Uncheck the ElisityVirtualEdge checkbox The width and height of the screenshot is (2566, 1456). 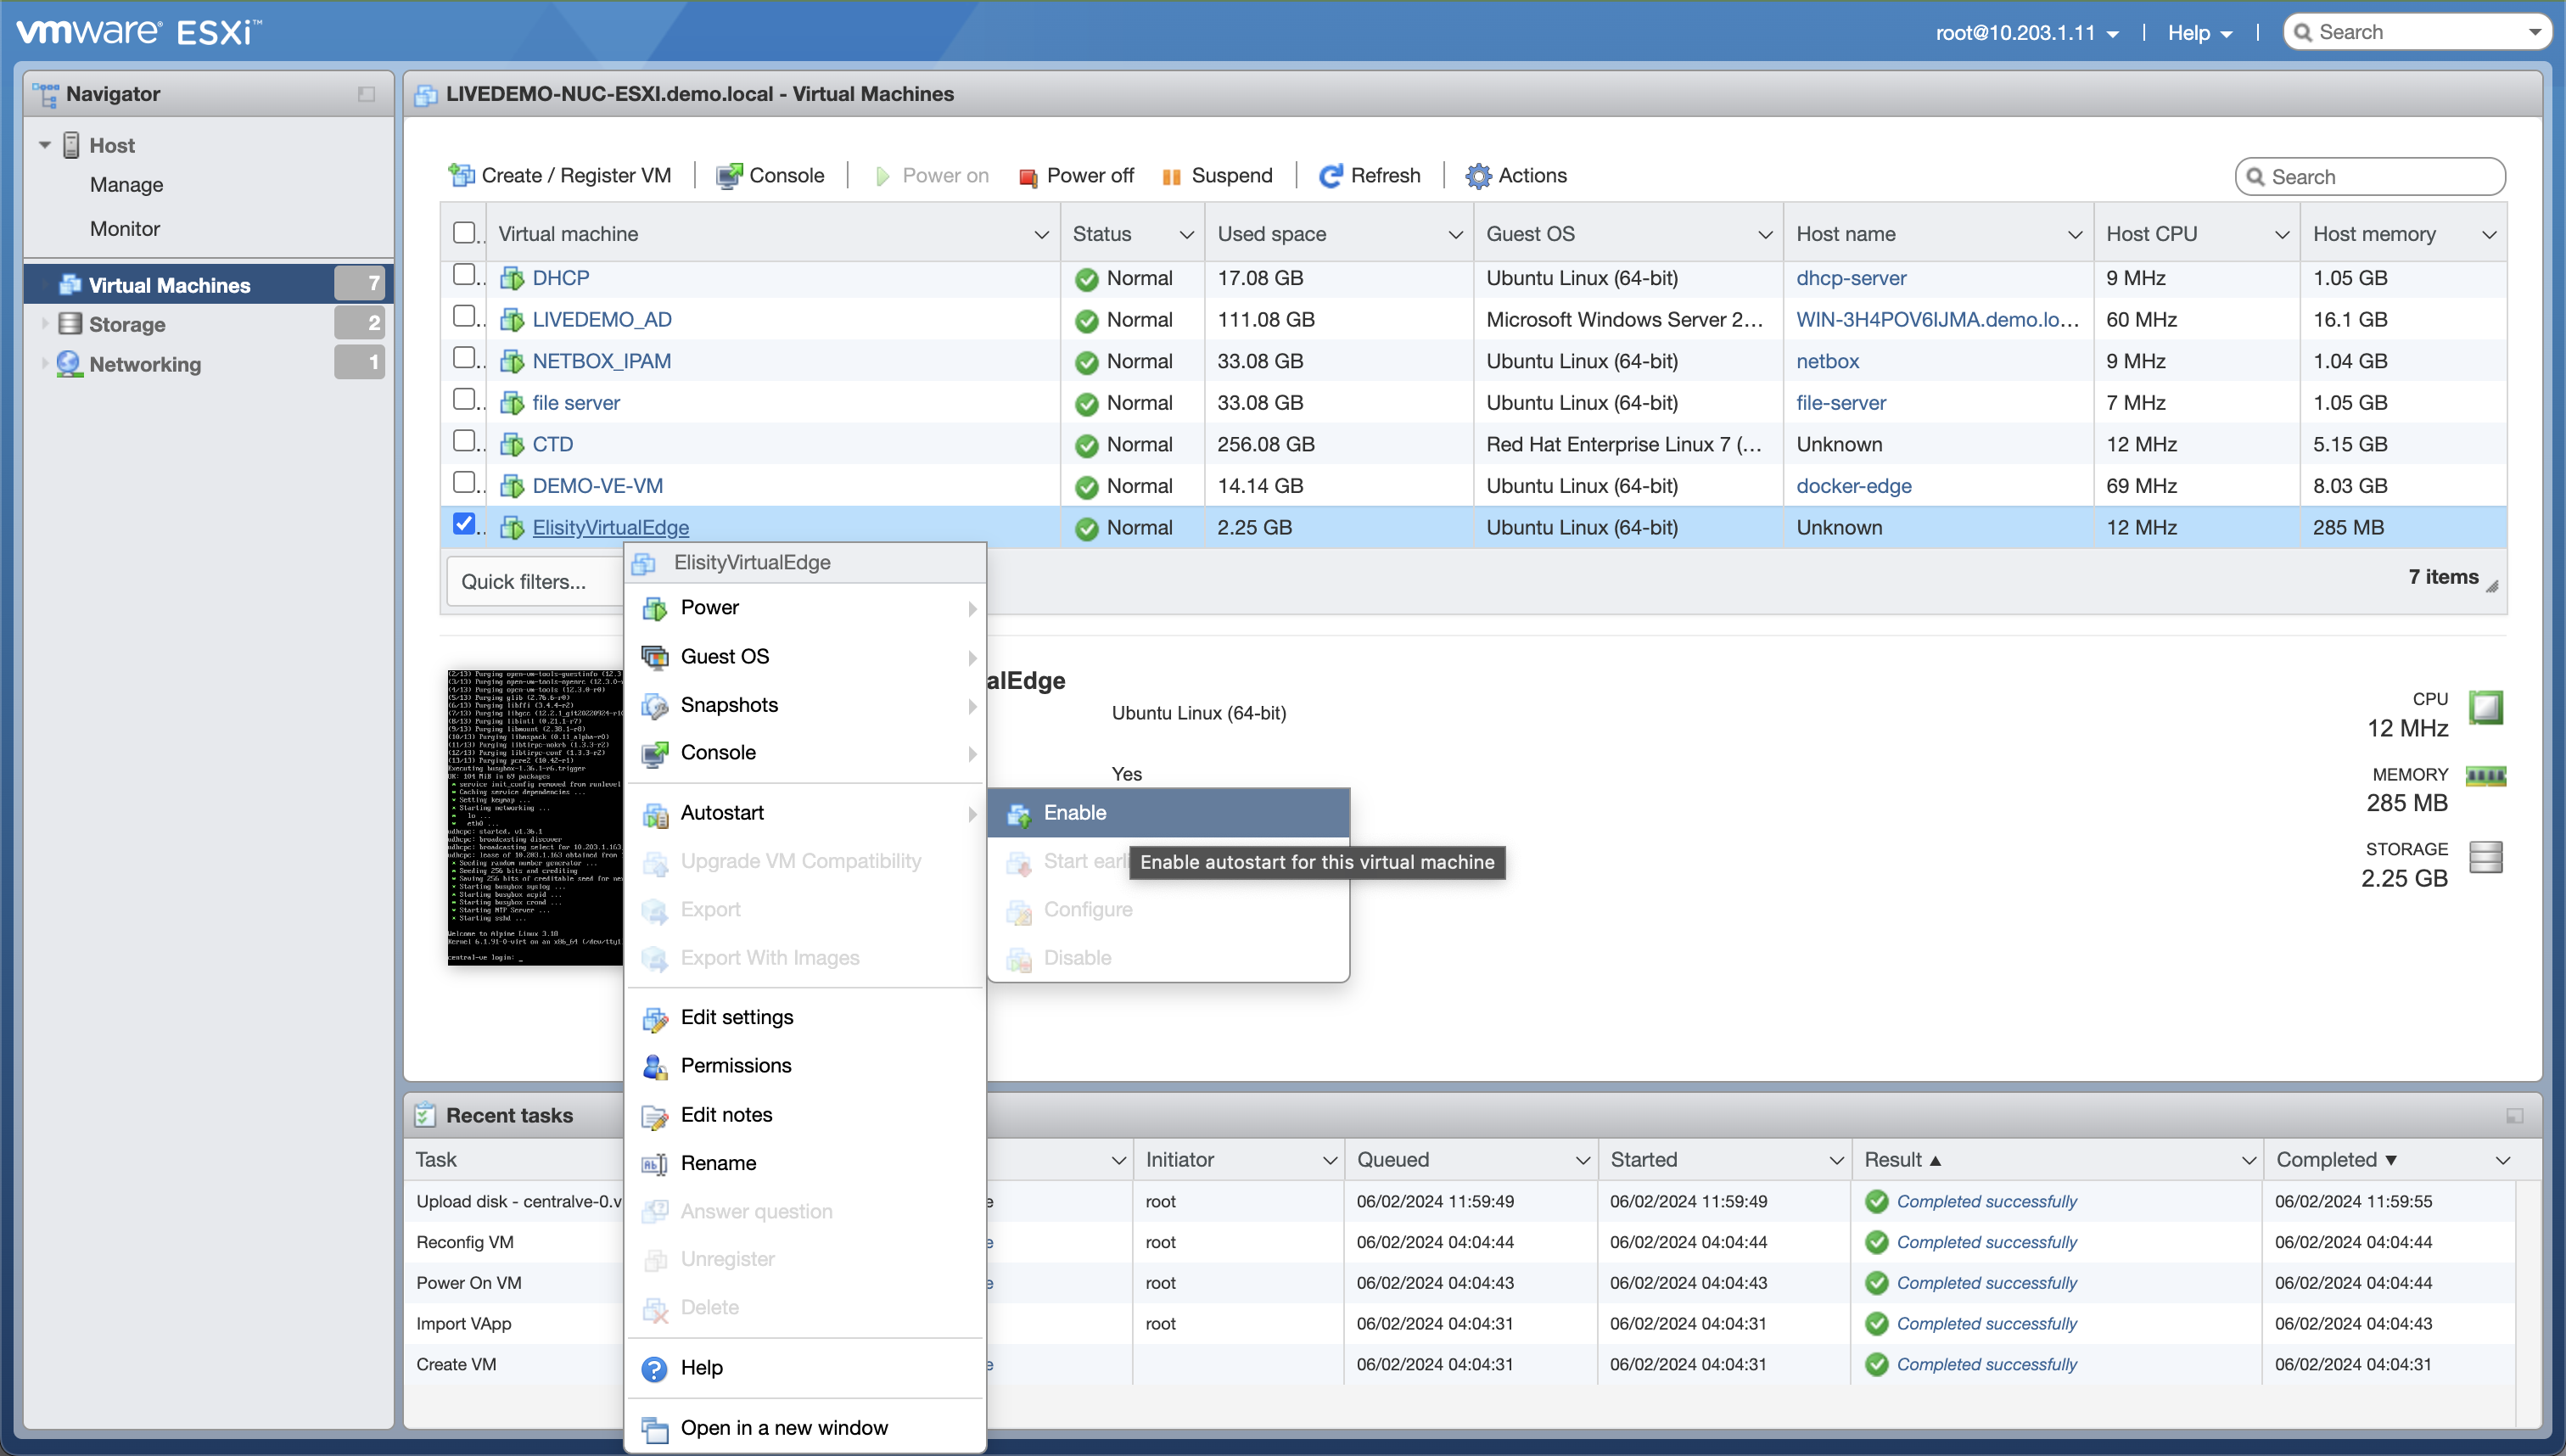463,524
